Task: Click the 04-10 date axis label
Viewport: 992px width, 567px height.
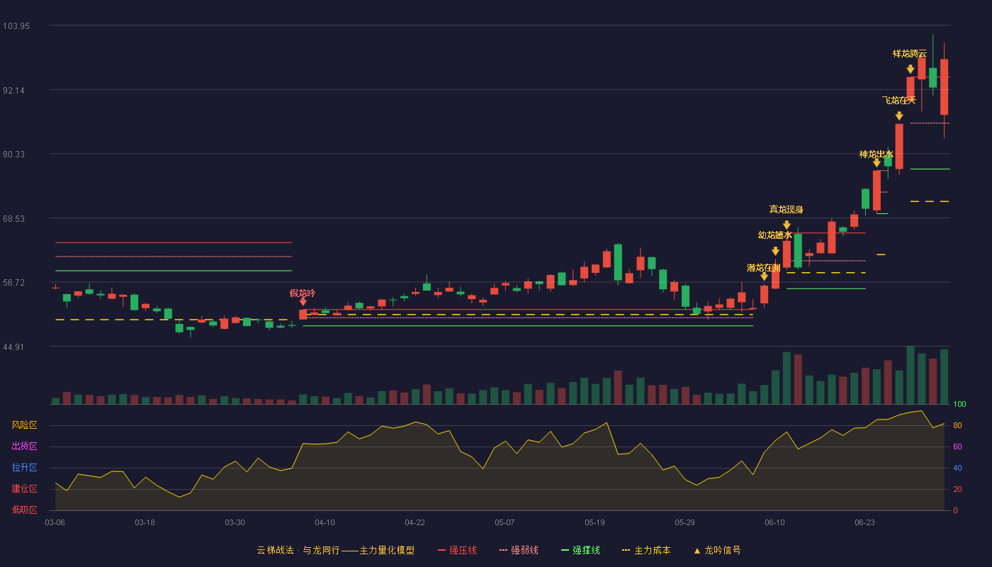Action: pyautogui.click(x=325, y=522)
